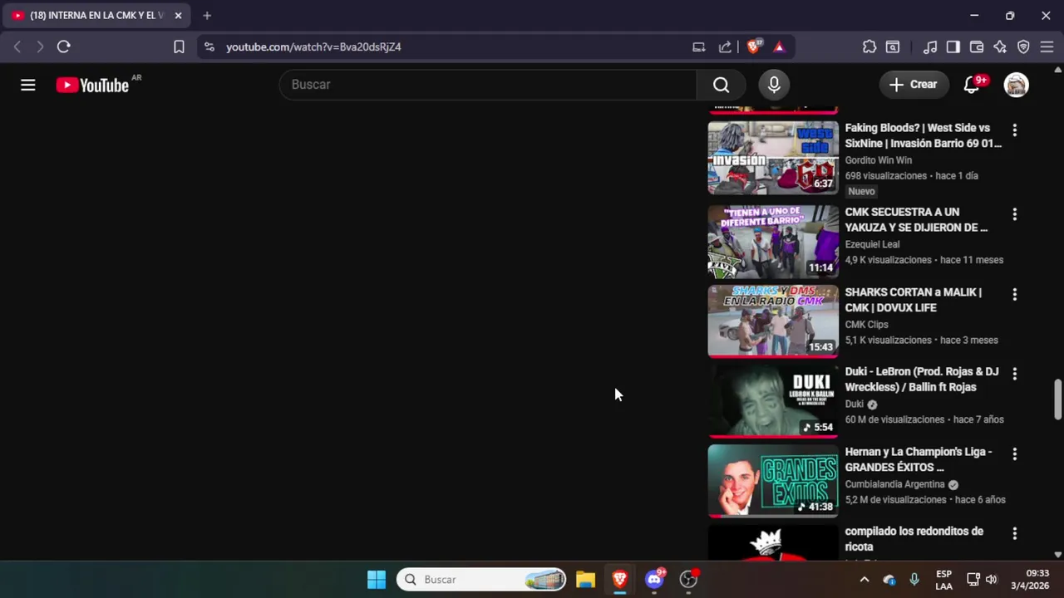
Task: Open Brave VPN shield icon
Action: pyautogui.click(x=1023, y=47)
